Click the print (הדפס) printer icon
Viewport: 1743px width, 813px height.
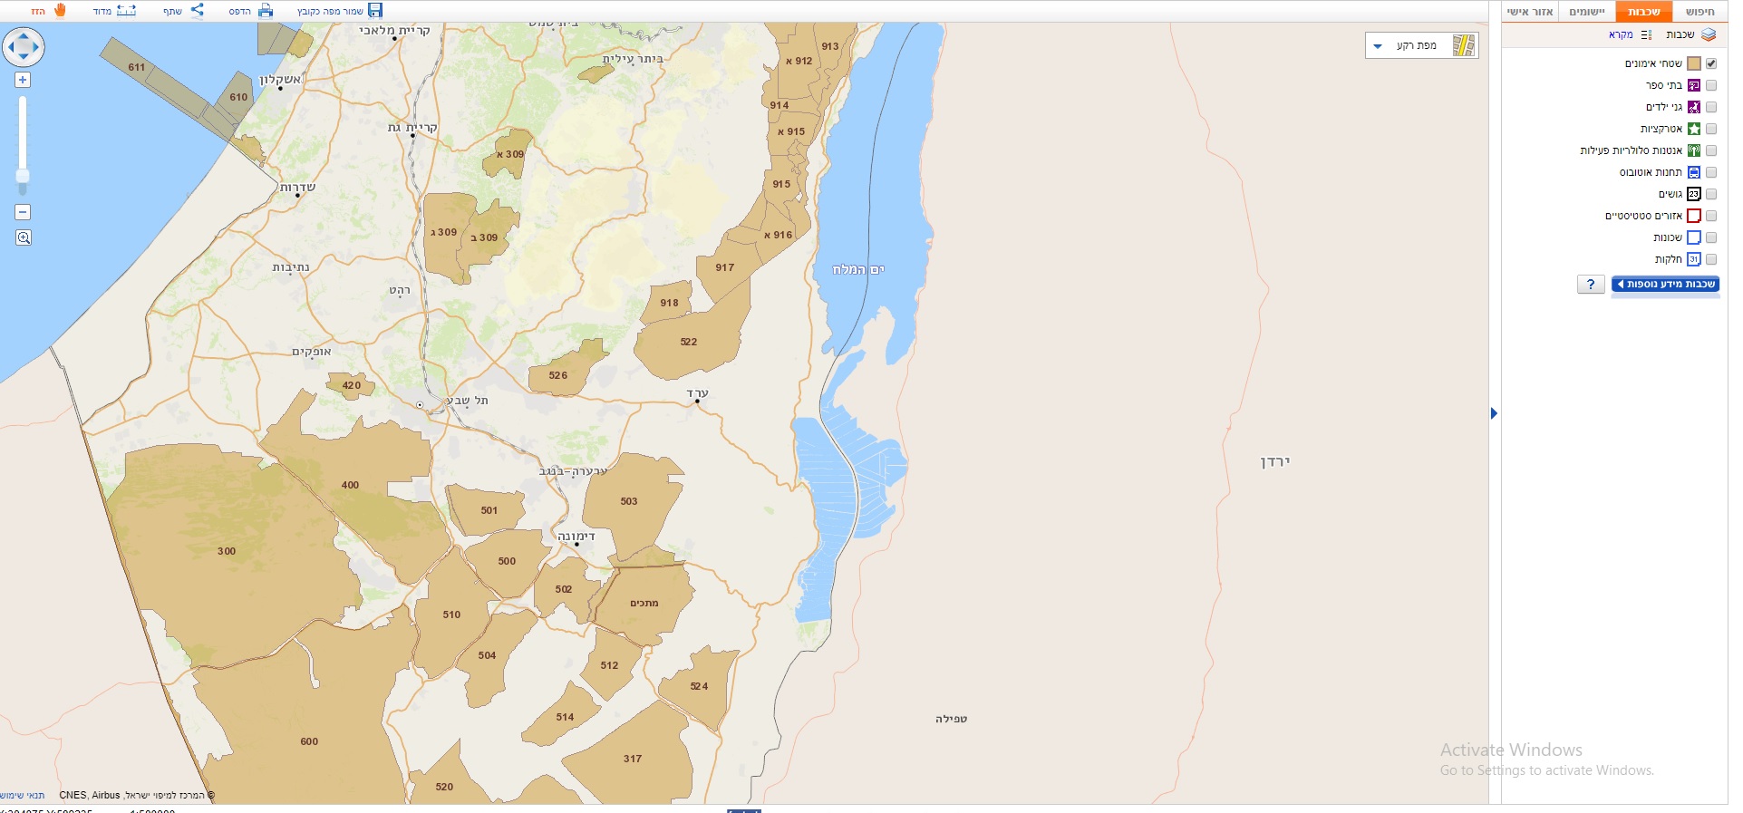click(x=265, y=11)
